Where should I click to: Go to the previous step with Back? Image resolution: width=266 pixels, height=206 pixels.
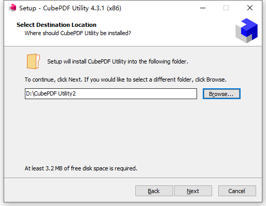(154, 191)
